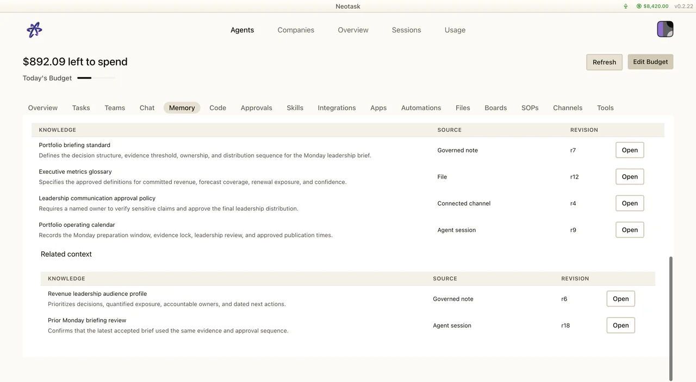Open Executive metrics glossary entry
696x382 pixels.
[630, 177]
